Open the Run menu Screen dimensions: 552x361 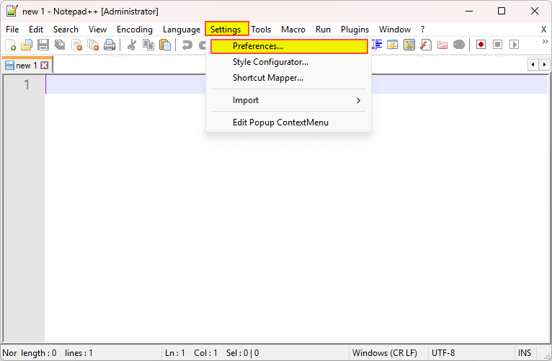(323, 30)
